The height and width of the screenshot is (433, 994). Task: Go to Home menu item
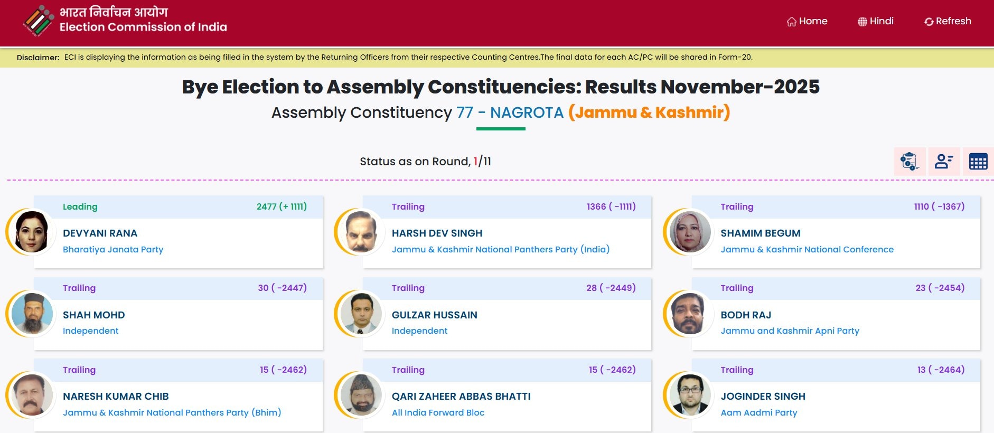coord(813,21)
